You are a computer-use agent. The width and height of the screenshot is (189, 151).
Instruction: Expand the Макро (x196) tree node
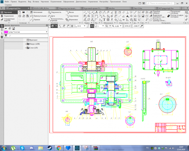pyautogui.click(x=25, y=44)
